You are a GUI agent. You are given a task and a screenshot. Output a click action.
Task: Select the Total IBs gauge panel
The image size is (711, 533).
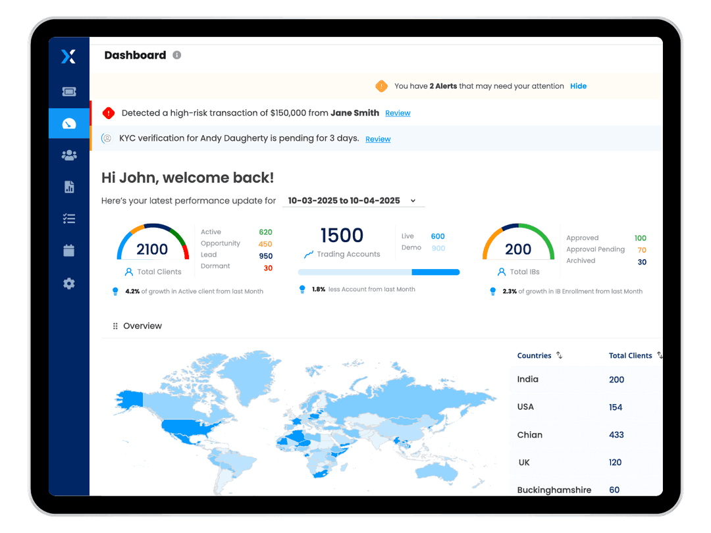click(518, 250)
